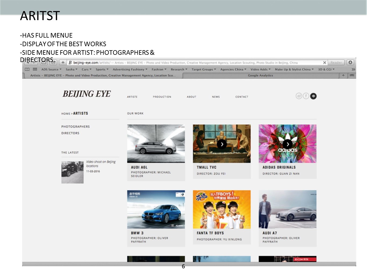Image resolution: width=367 pixels, height=275 pixels.
Task: Expand the Fashion bookmarks folder
Action: click(159, 69)
